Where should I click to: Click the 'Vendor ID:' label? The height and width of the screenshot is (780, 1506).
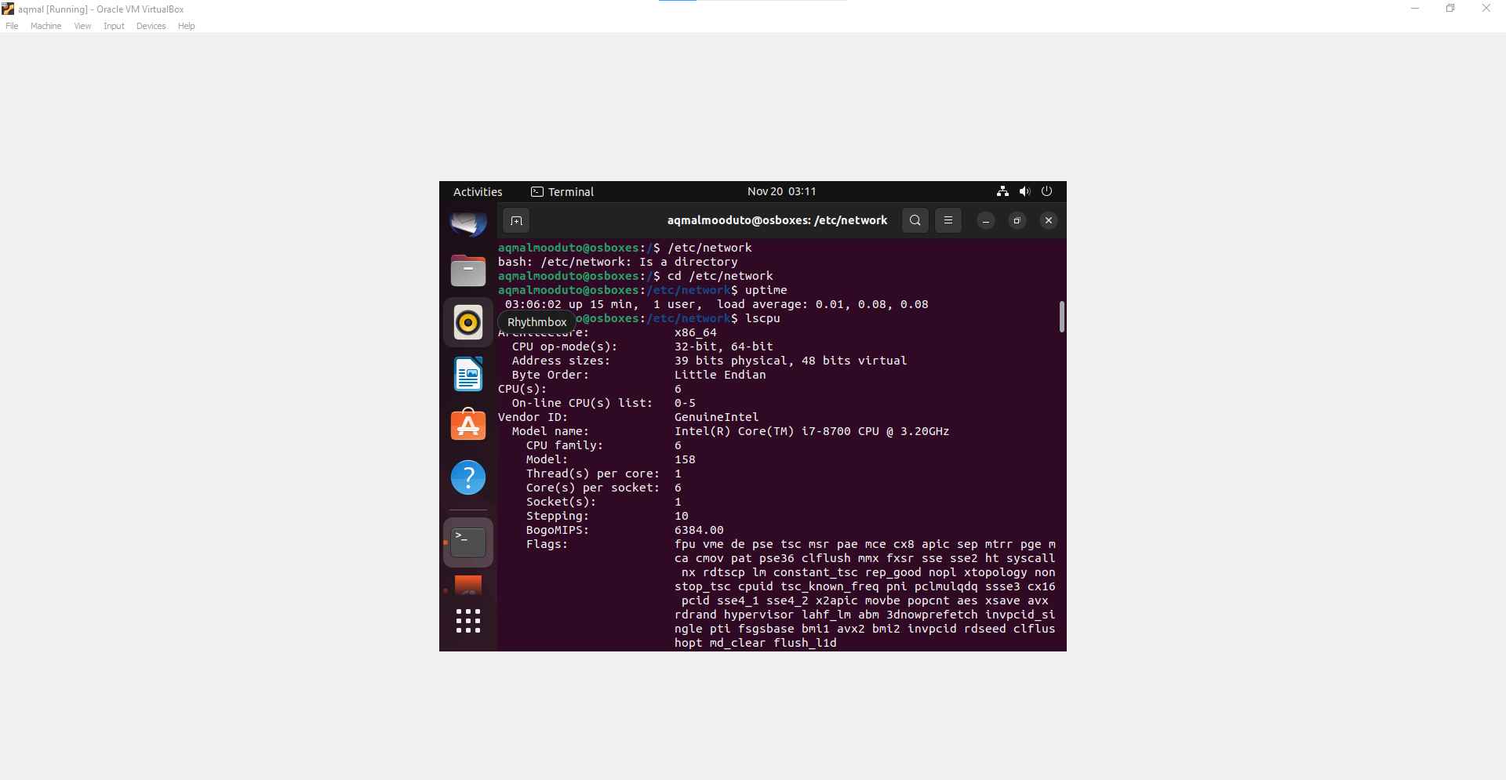(x=533, y=417)
